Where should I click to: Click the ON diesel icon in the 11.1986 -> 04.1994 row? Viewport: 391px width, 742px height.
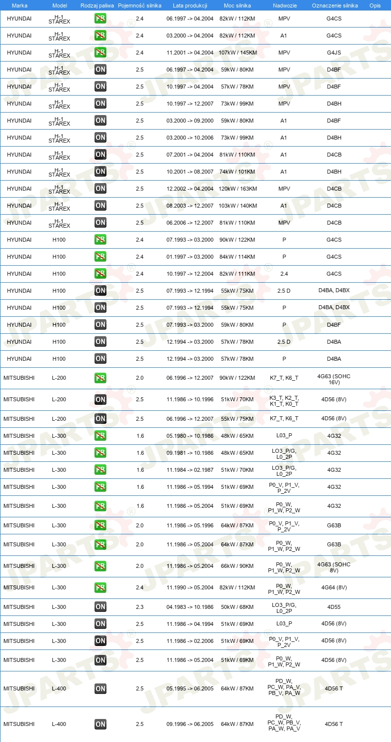pos(100,624)
